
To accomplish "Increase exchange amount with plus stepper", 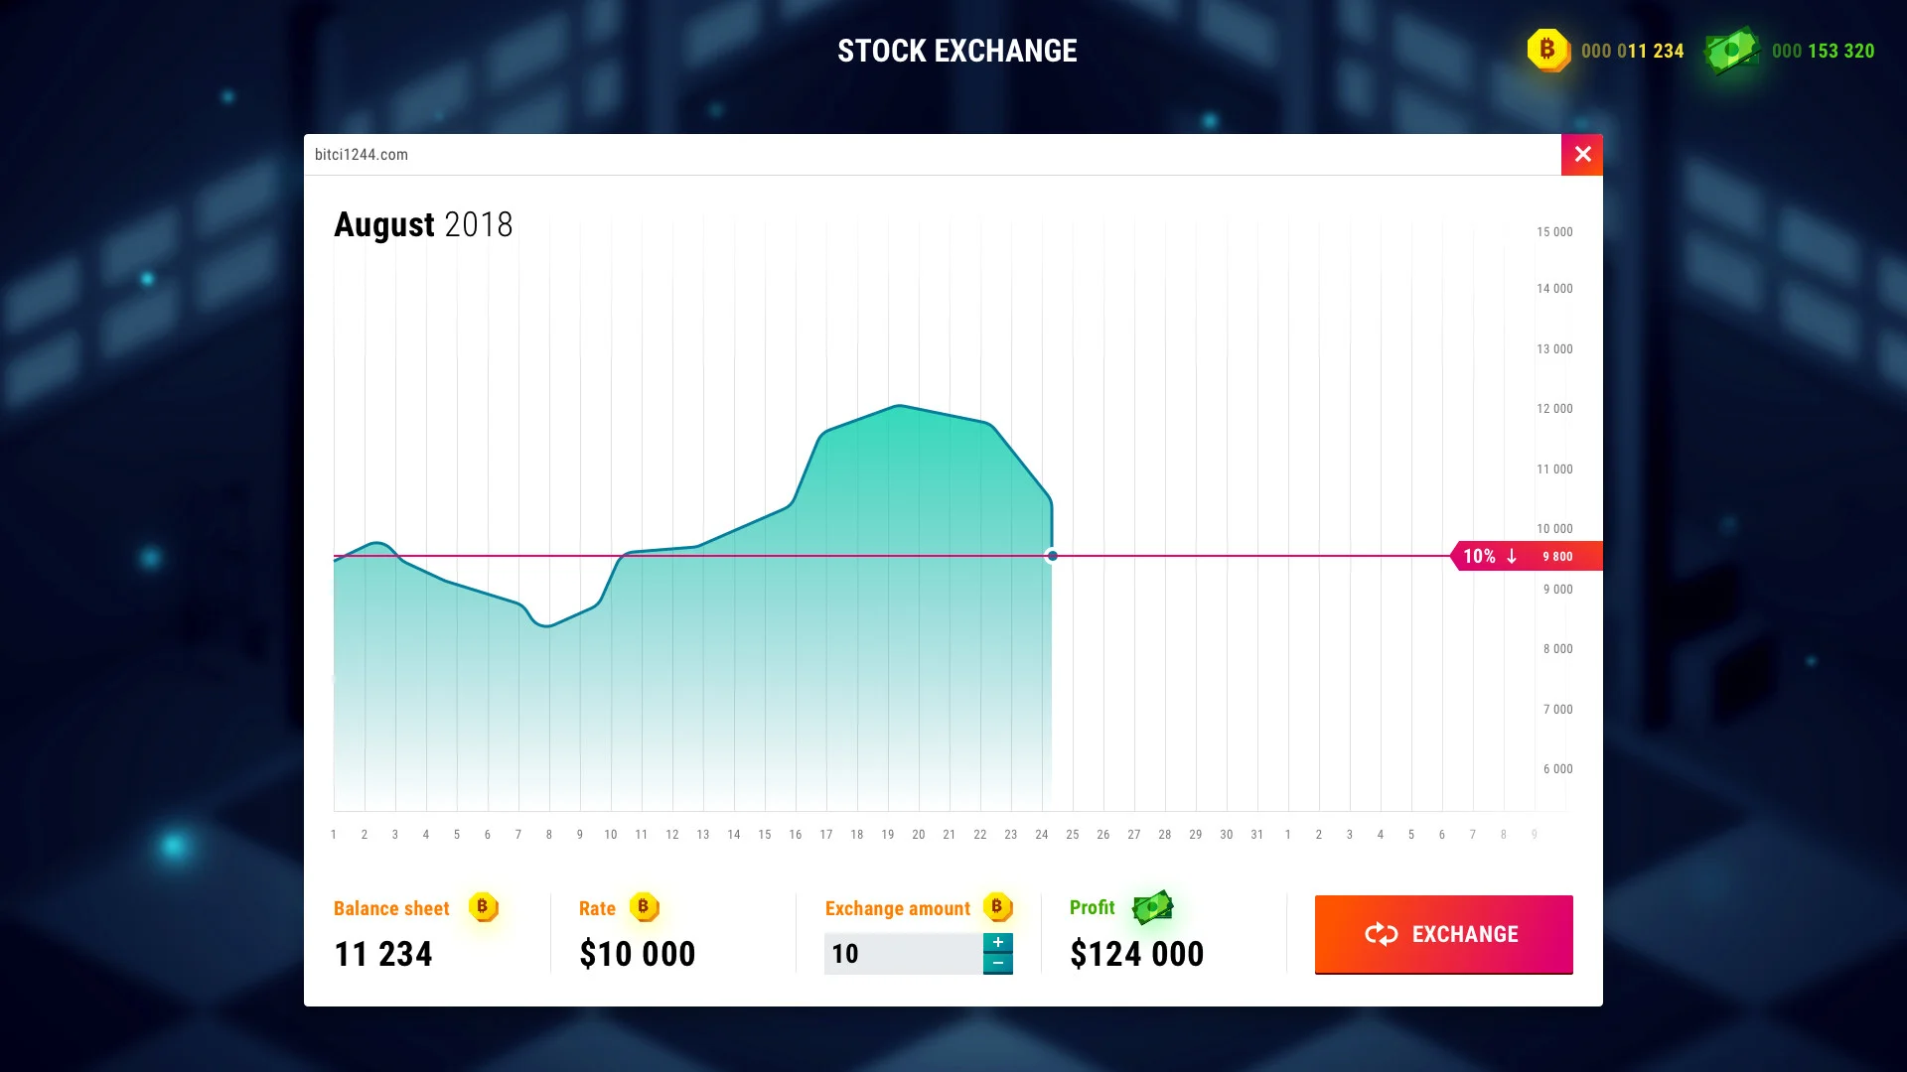I will click(x=997, y=943).
